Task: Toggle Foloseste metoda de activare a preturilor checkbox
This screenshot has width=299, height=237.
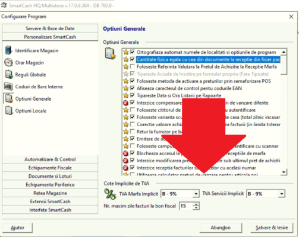Action: coord(133,81)
